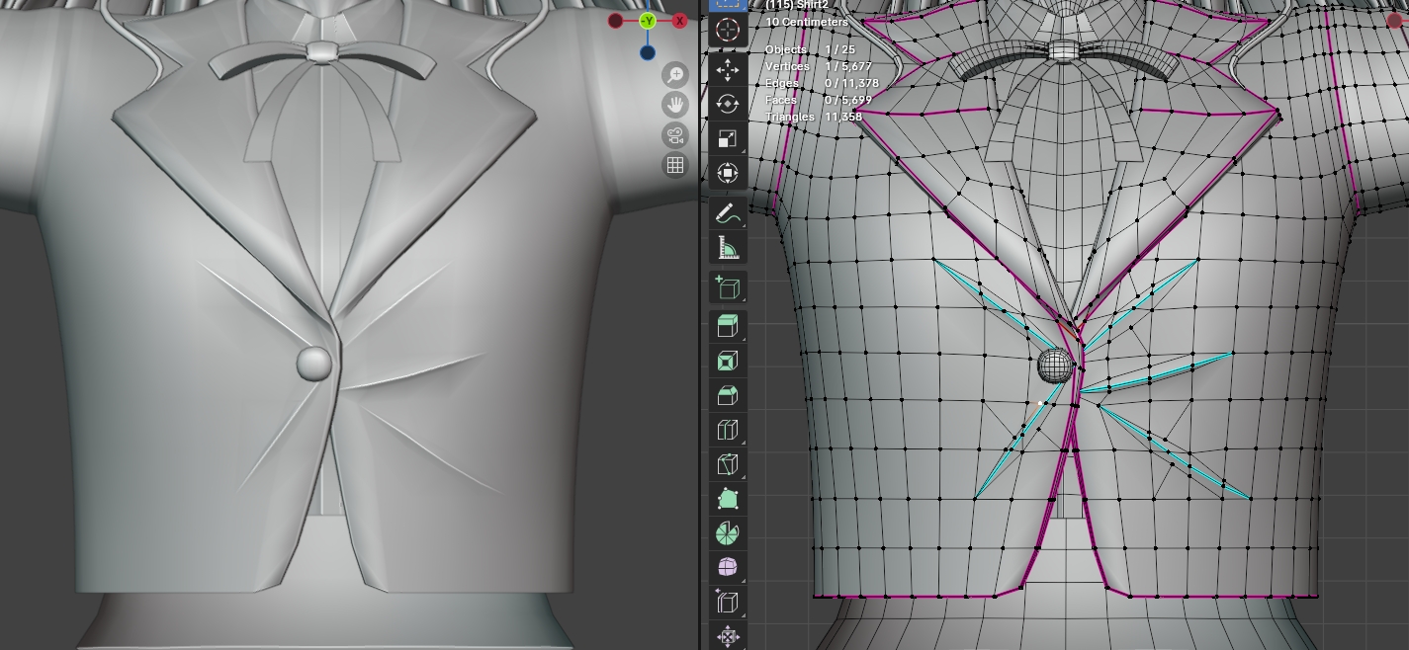Select the Scale tool
Image resolution: width=1409 pixels, height=650 pixels.
[x=728, y=138]
